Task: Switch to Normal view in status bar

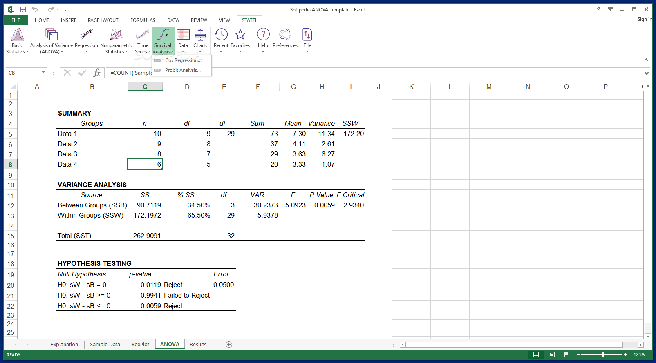Action: point(536,355)
